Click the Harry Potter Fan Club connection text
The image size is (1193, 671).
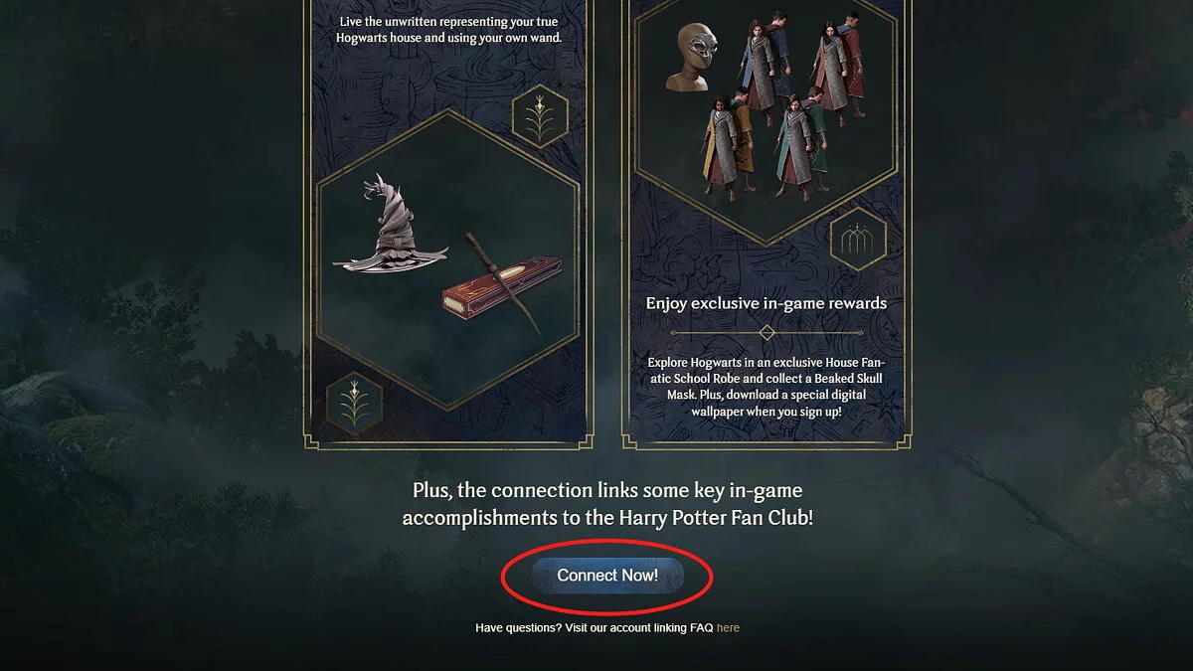coord(607,504)
